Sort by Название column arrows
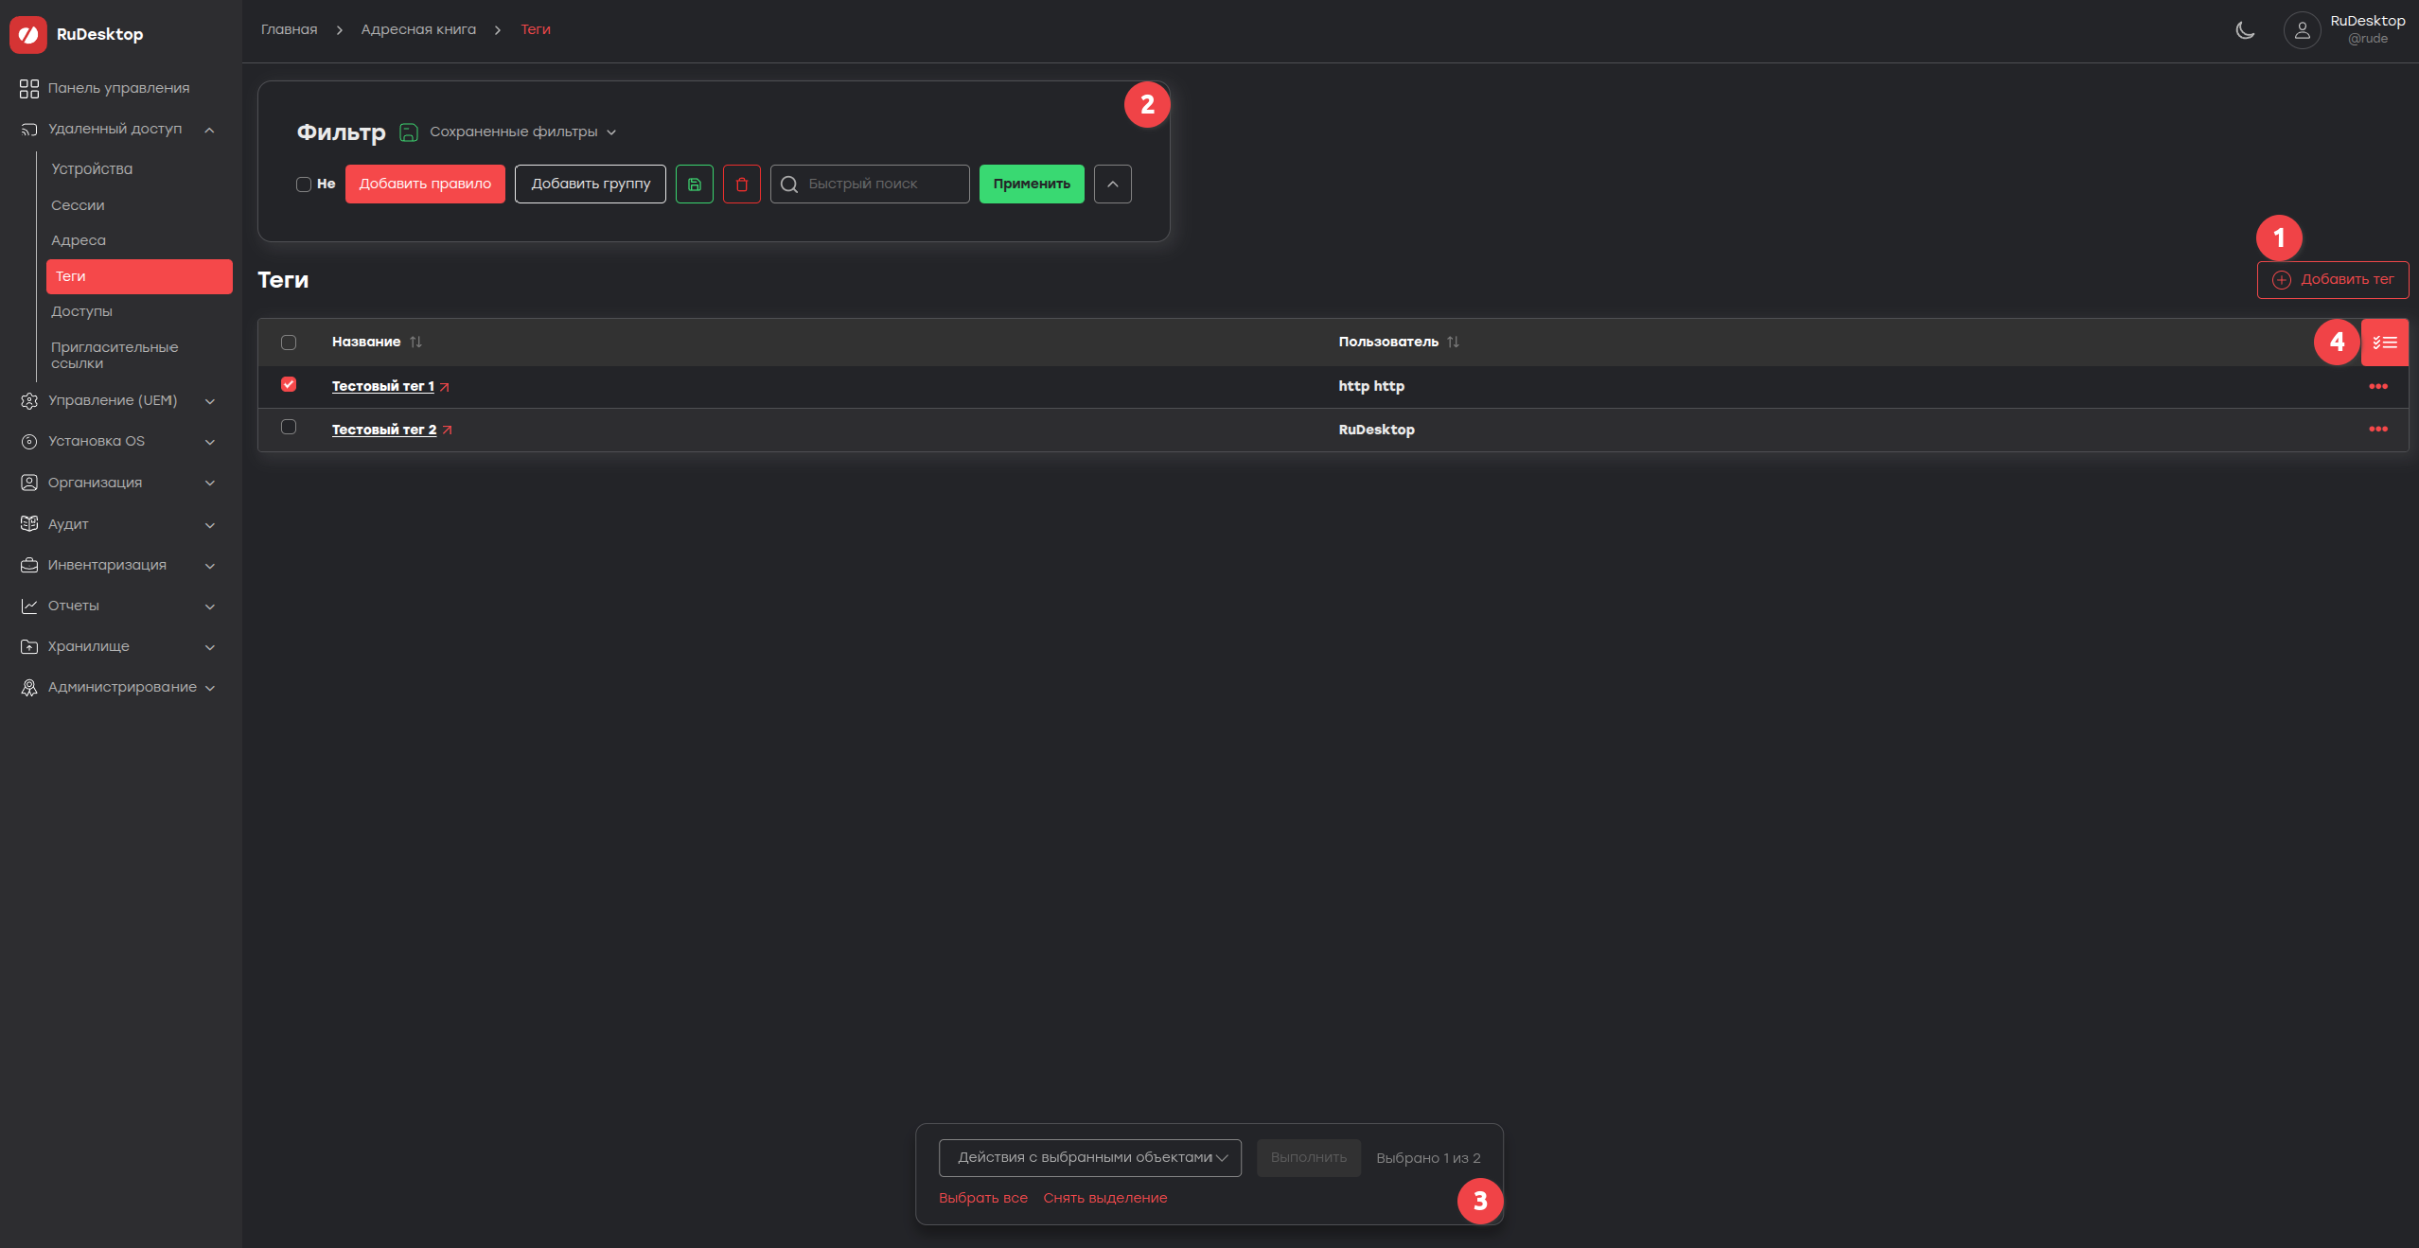Screen dimensions: 2419x1248 click(415, 342)
